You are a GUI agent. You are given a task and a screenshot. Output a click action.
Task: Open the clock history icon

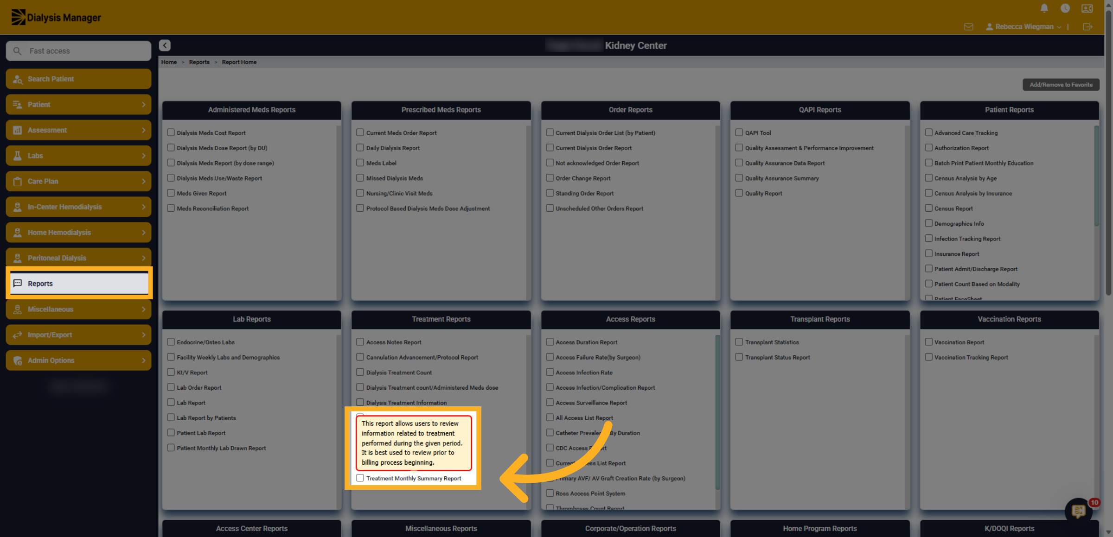click(x=1065, y=8)
